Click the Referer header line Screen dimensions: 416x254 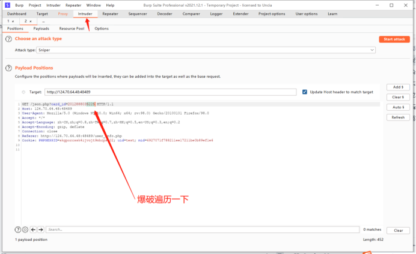tap(72, 136)
